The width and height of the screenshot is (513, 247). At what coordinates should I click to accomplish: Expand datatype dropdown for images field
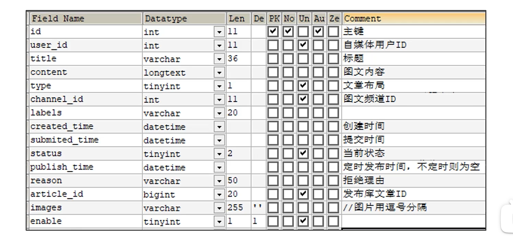(219, 208)
